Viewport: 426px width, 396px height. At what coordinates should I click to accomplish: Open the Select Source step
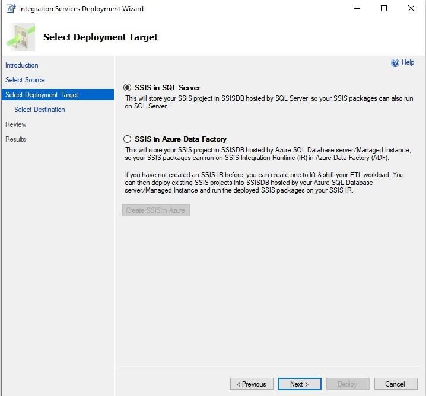[25, 80]
